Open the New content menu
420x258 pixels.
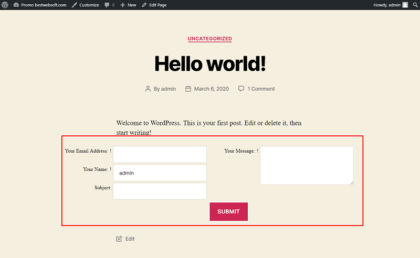coord(128,5)
